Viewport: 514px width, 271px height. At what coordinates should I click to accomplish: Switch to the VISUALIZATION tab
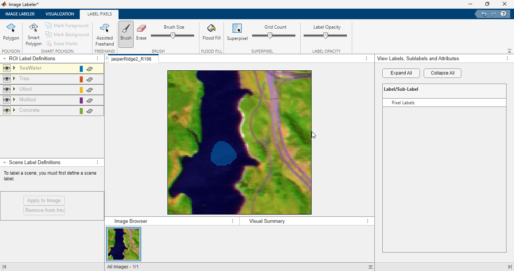[x=59, y=14]
